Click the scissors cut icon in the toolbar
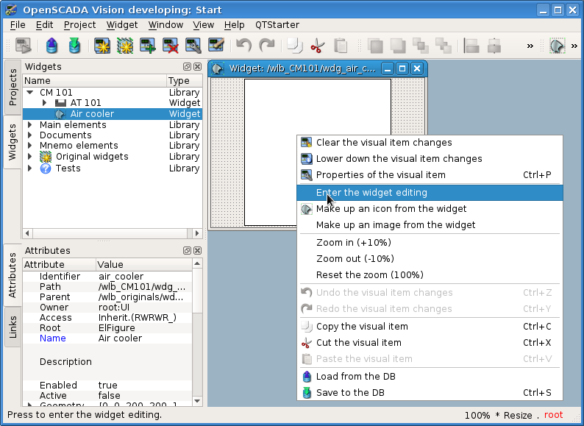Screen dimensions: 584x426 tap(318, 46)
